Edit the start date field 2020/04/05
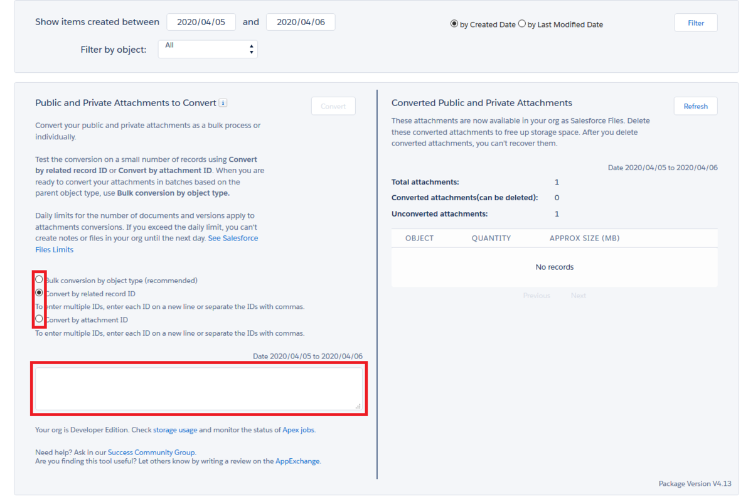 [x=201, y=22]
